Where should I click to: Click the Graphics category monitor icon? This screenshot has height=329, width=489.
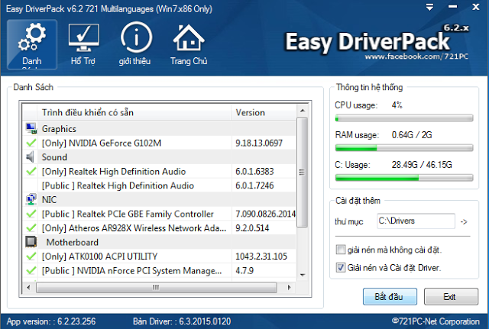click(31, 129)
